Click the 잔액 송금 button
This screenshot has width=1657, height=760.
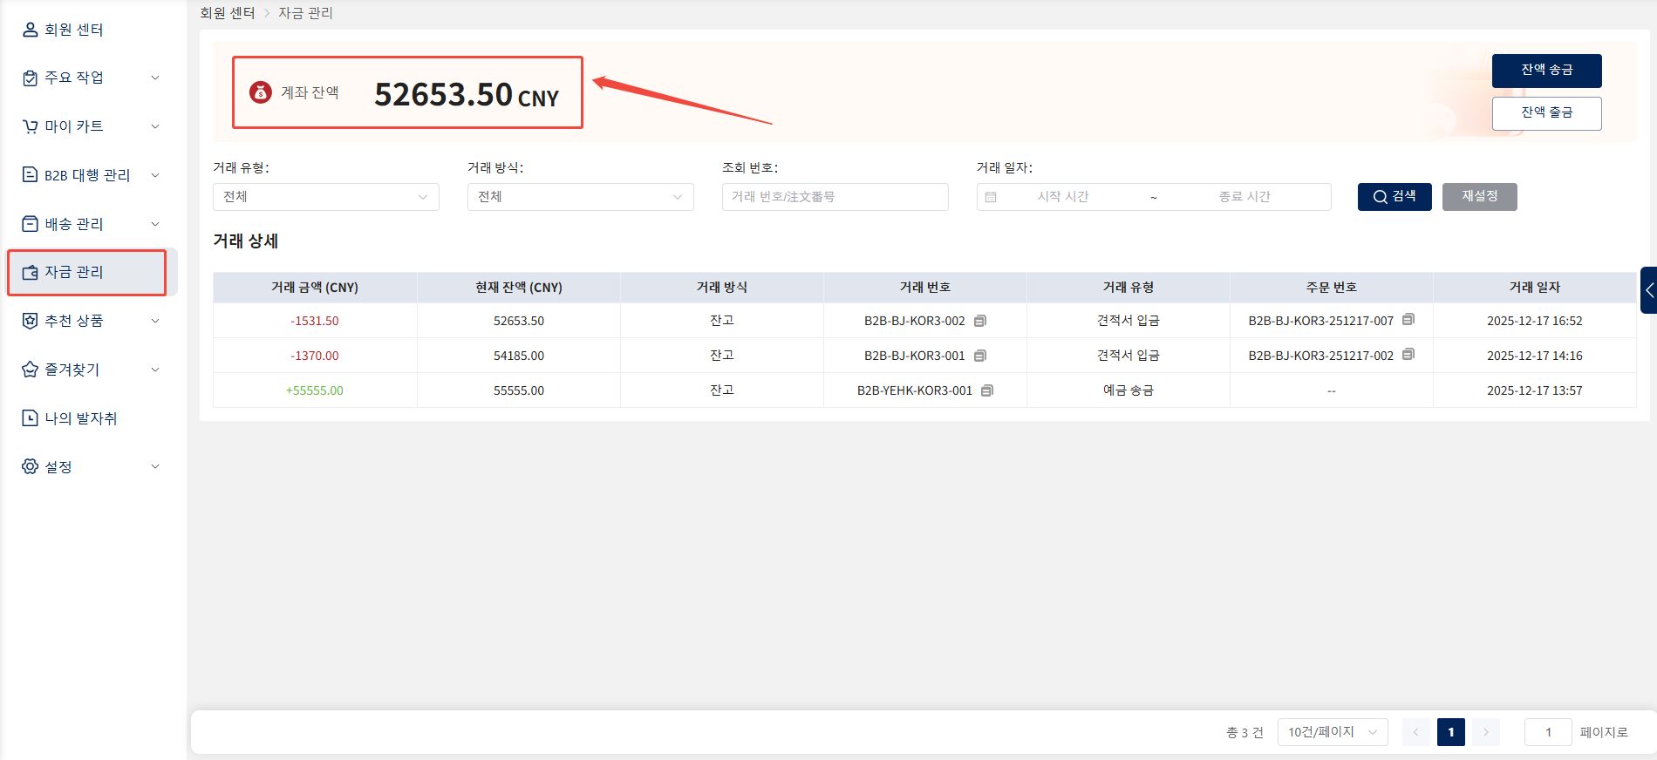click(1546, 71)
